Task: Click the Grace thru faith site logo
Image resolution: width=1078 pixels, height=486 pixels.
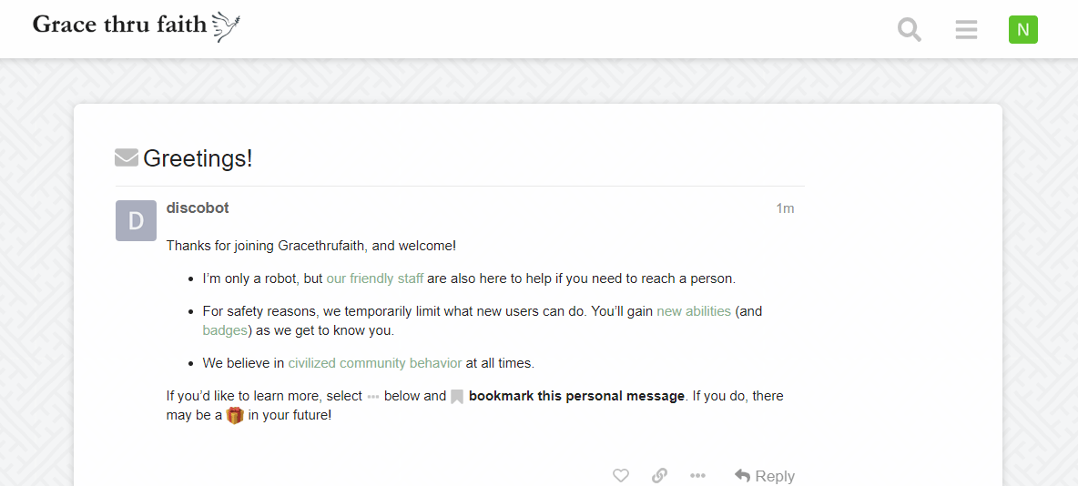Action: [x=137, y=26]
